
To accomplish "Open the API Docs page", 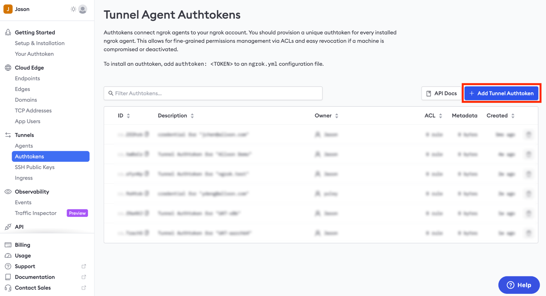I will pyautogui.click(x=441, y=93).
